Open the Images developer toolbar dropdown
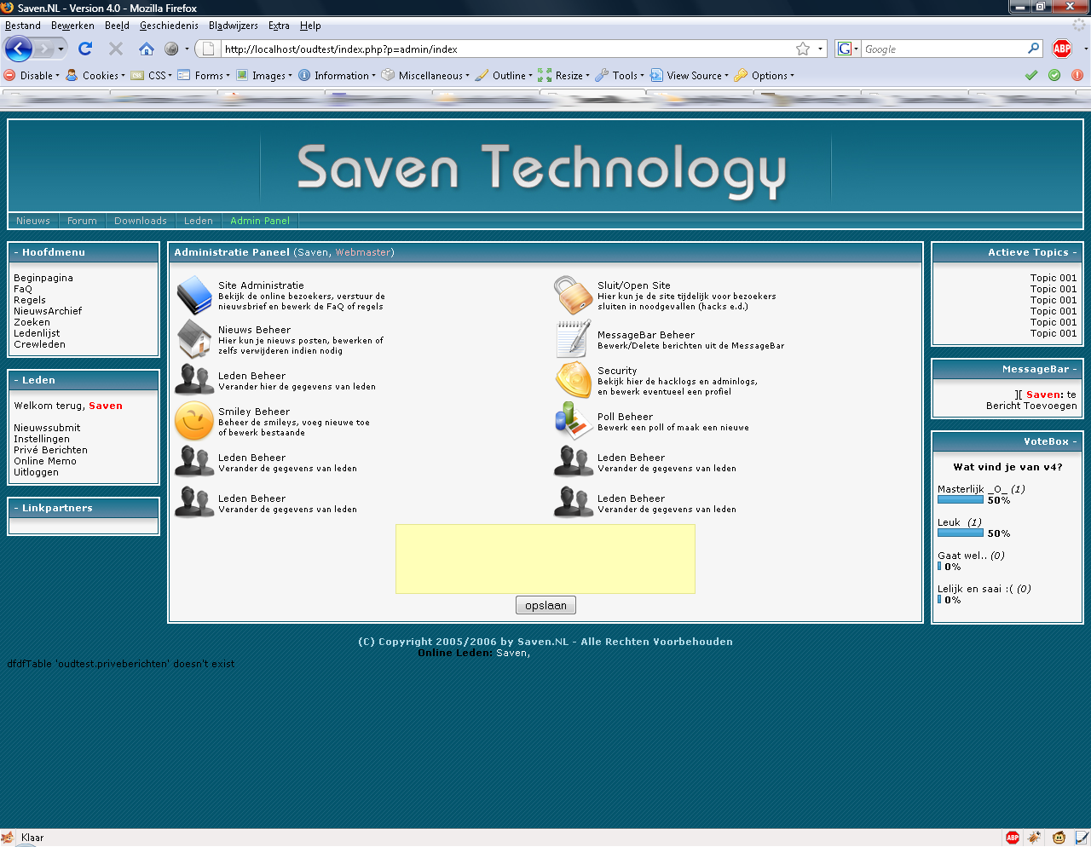This screenshot has height=847, width=1091. [264, 75]
